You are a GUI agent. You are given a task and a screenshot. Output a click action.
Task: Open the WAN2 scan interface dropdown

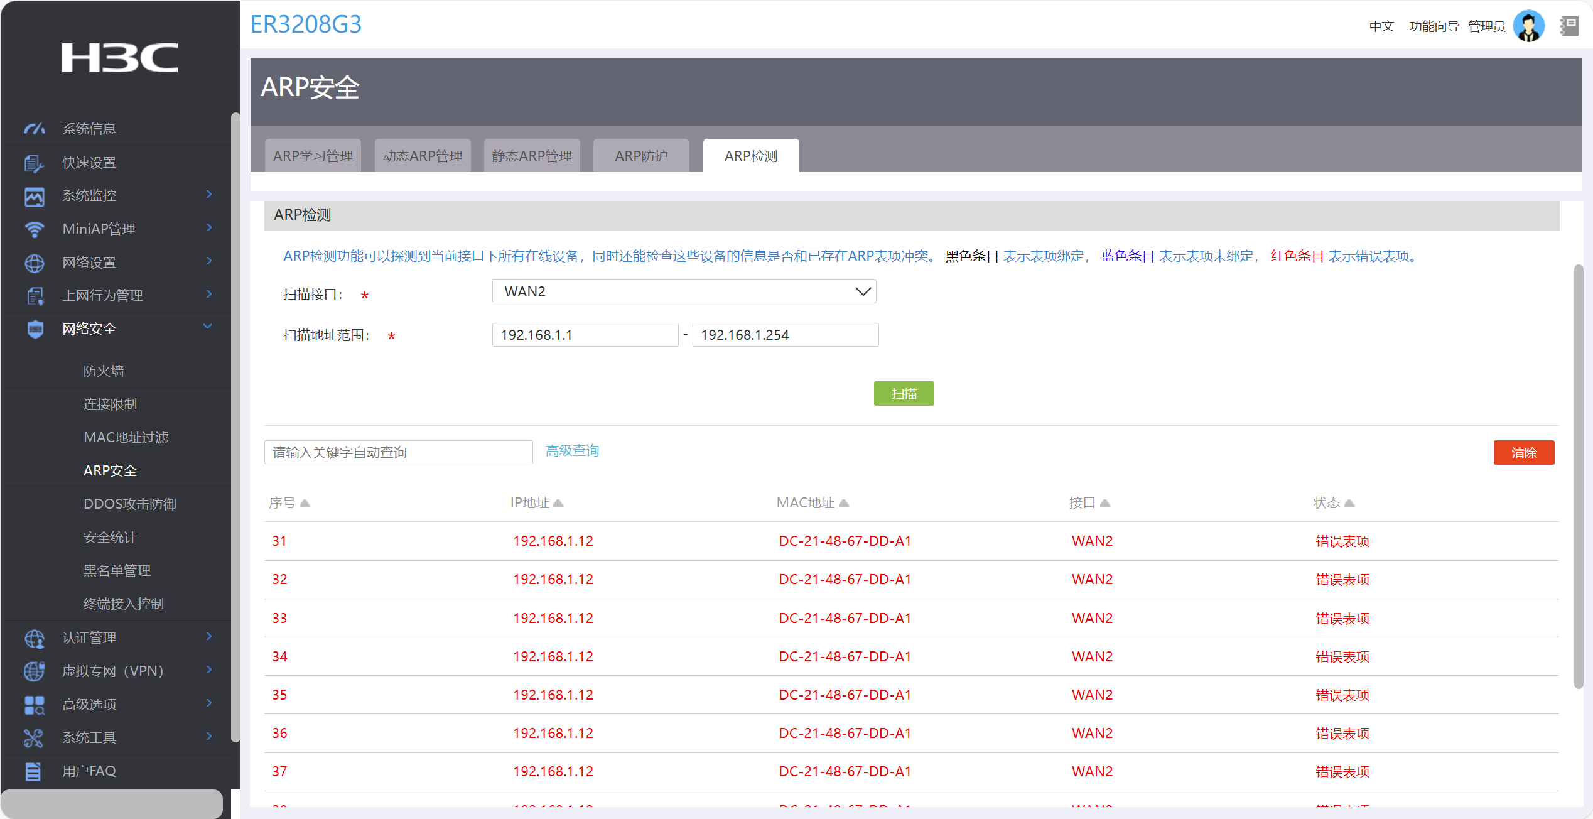(684, 291)
